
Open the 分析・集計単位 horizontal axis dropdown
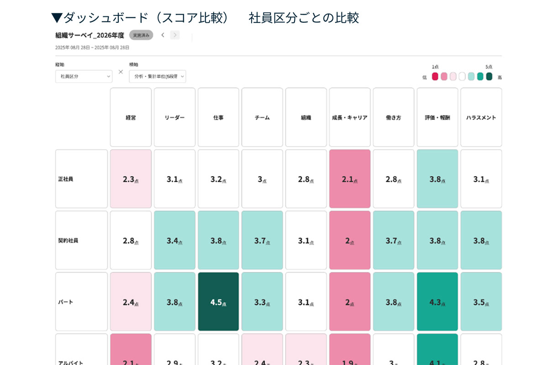click(157, 76)
